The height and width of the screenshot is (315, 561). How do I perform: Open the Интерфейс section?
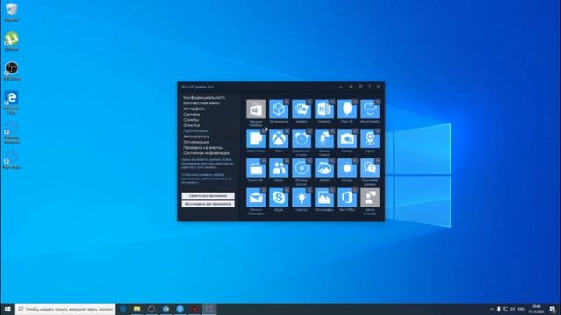tap(195, 108)
